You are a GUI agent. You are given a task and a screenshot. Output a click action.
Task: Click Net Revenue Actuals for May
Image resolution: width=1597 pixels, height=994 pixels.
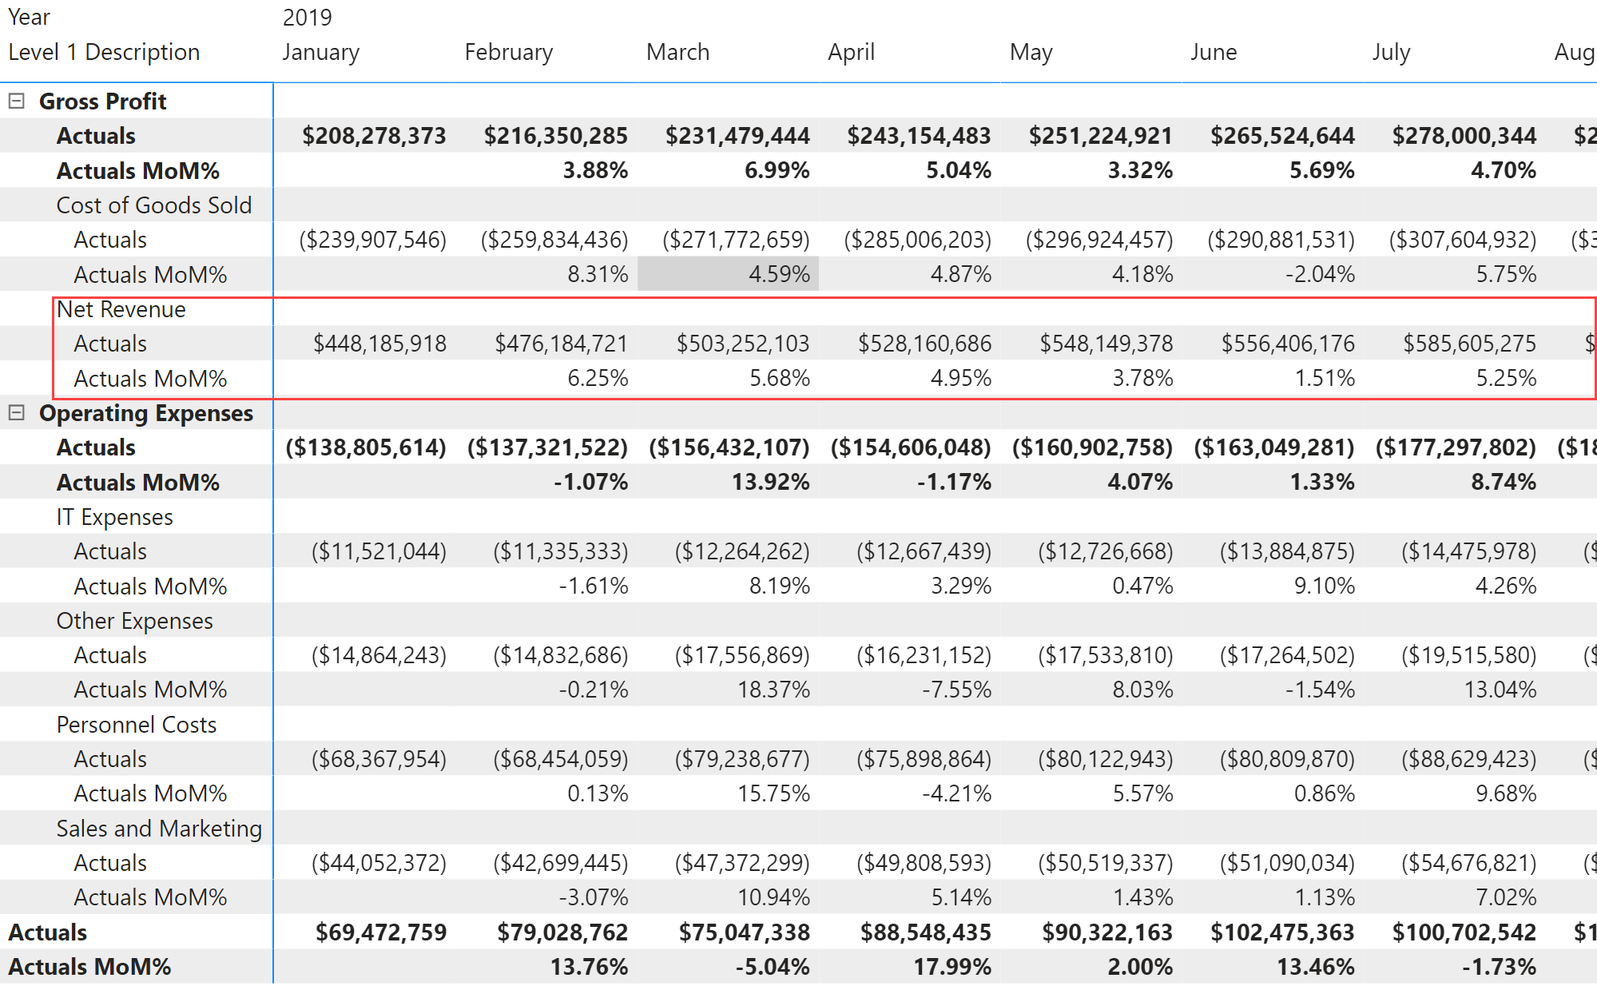(1107, 343)
